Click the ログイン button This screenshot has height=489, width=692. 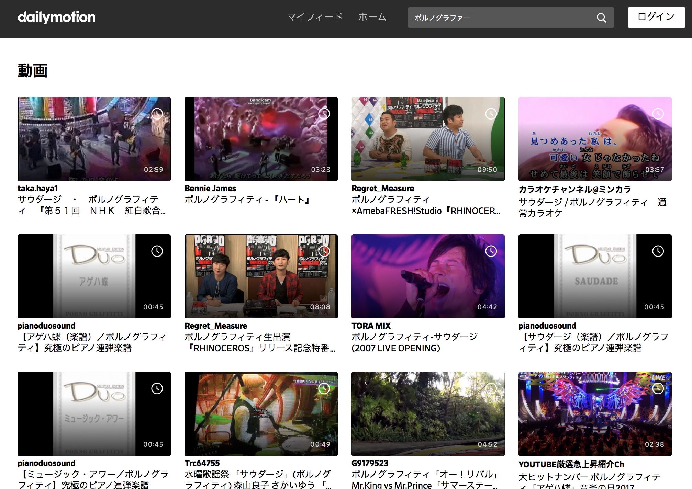point(656,17)
